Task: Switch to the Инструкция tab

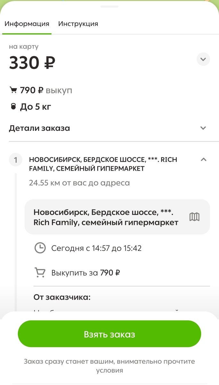Action: tap(78, 24)
